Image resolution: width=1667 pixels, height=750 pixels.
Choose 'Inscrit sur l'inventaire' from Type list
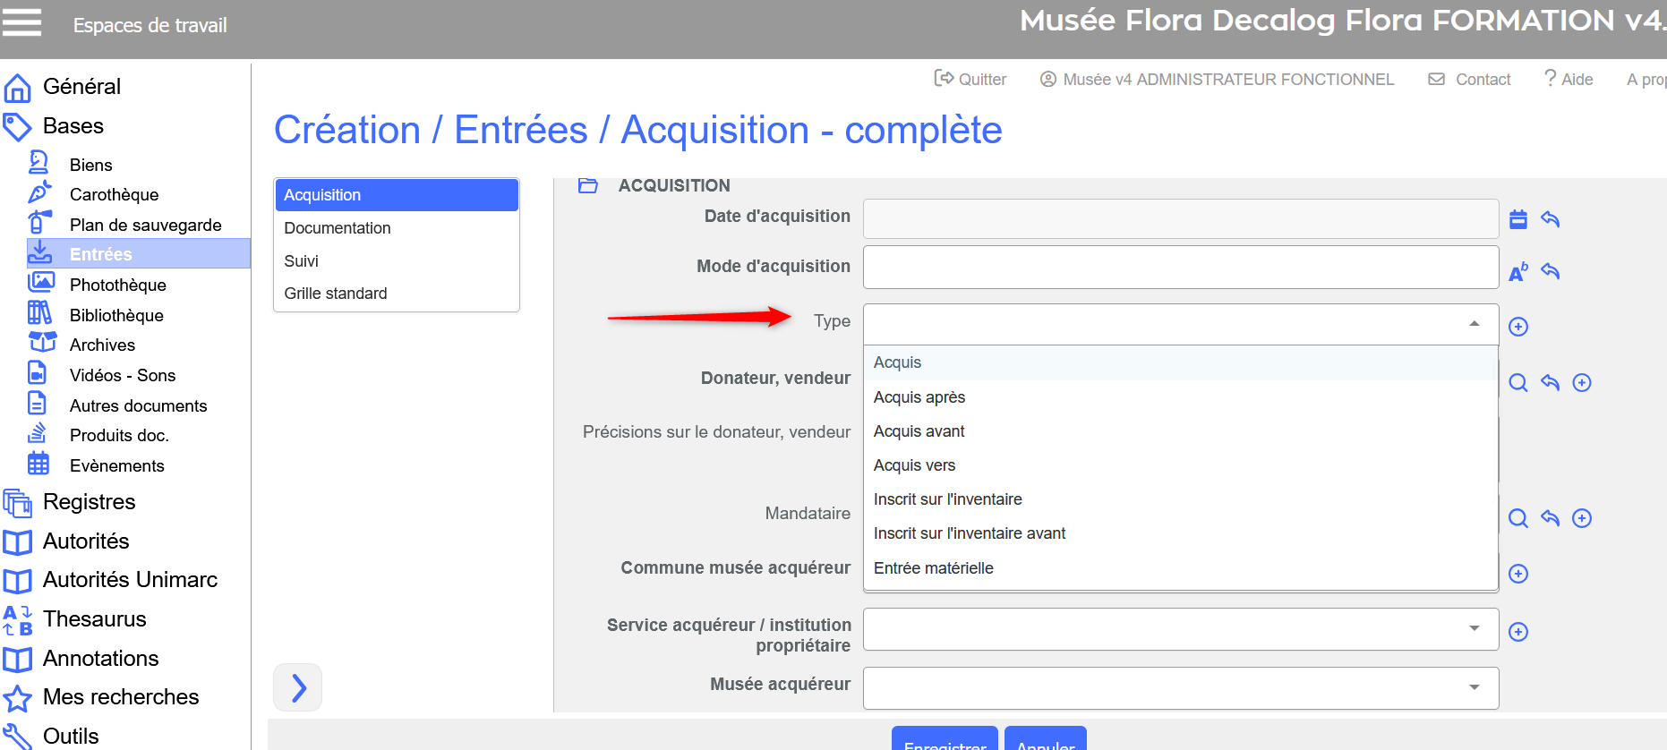coord(947,499)
